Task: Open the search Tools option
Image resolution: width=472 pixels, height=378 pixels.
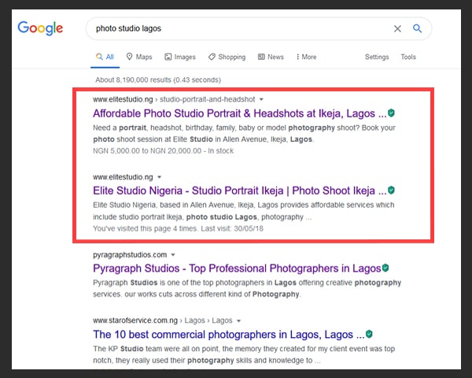Action: click(x=408, y=57)
